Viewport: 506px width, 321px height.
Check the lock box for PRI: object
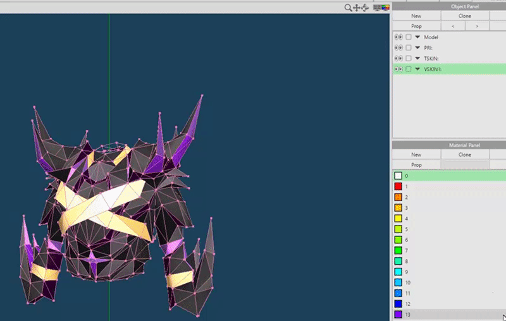pos(409,47)
